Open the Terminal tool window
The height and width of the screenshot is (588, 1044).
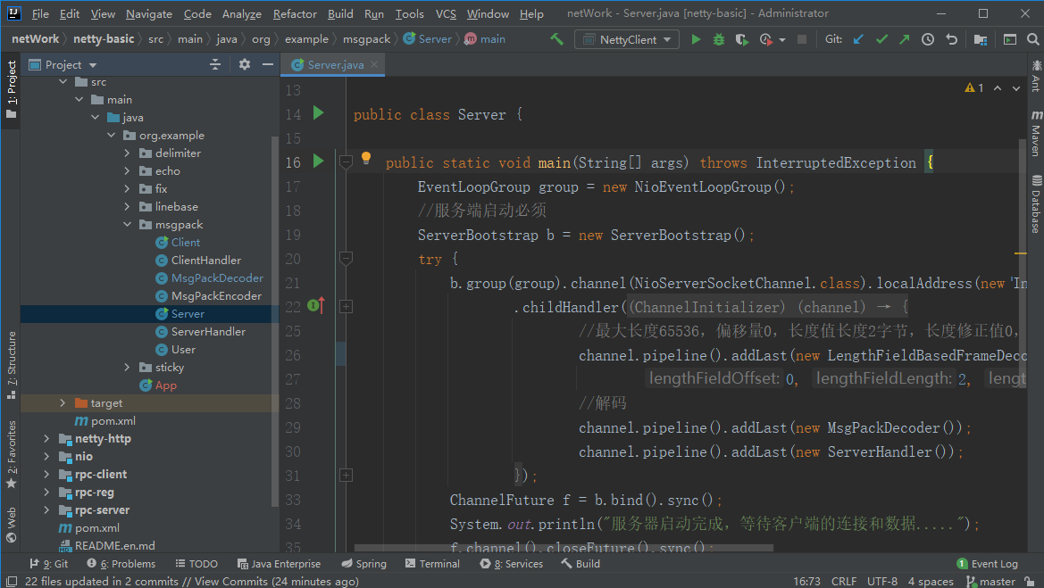[432, 563]
